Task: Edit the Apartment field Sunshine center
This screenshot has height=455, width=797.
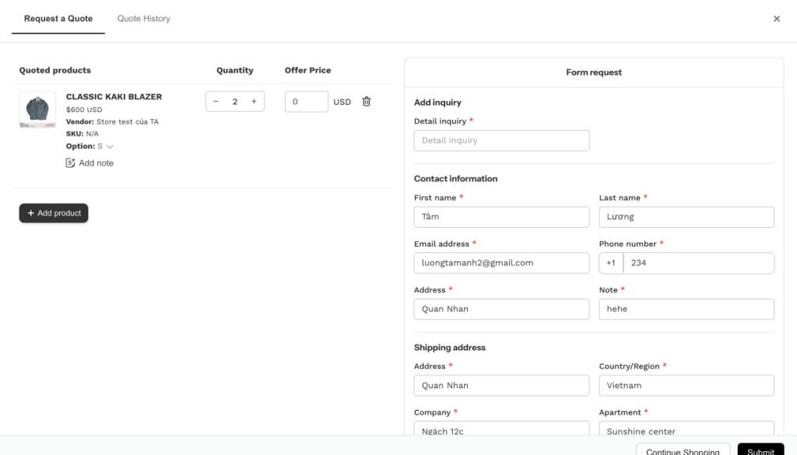Action: click(686, 428)
